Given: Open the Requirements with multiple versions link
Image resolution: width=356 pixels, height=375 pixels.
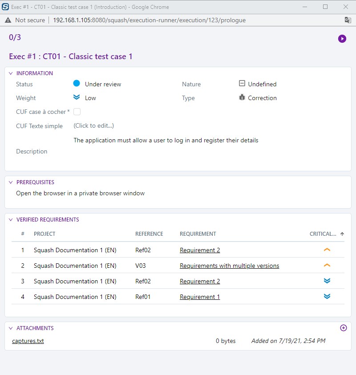Looking at the screenshot, I should [229, 266].
